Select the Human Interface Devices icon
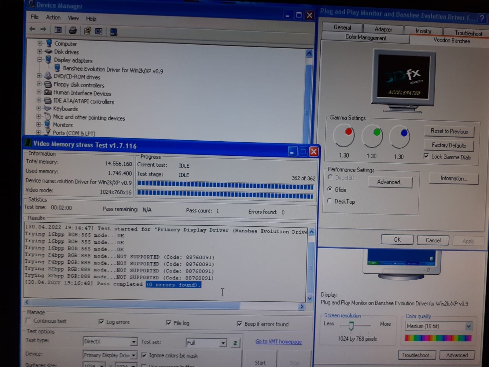The height and width of the screenshot is (367, 489). pyautogui.click(x=48, y=92)
